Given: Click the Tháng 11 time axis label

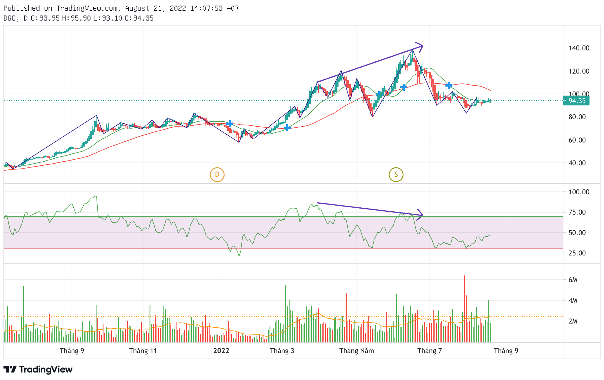Looking at the screenshot, I should 143,351.
